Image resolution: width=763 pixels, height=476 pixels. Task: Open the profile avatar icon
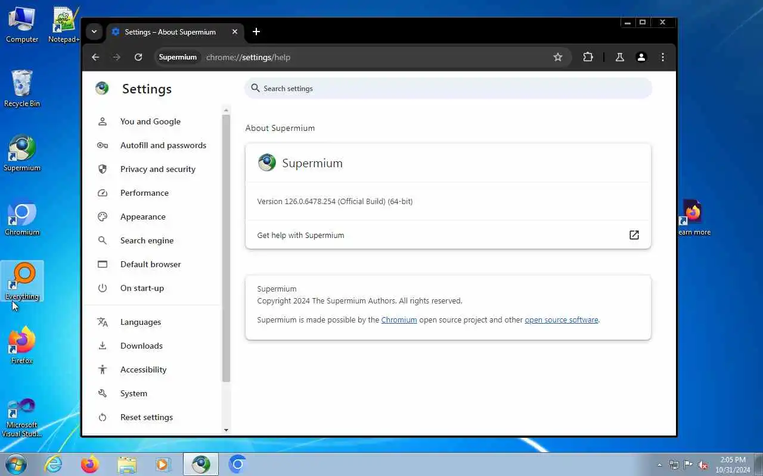[x=641, y=57]
